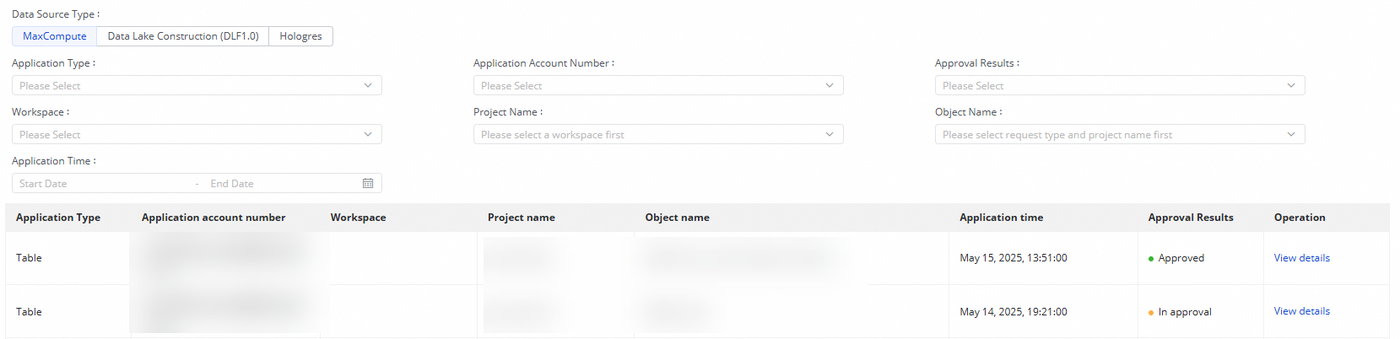Open the Approval Results filter dropdown
Screen dimensions: 1400x339
point(1119,85)
